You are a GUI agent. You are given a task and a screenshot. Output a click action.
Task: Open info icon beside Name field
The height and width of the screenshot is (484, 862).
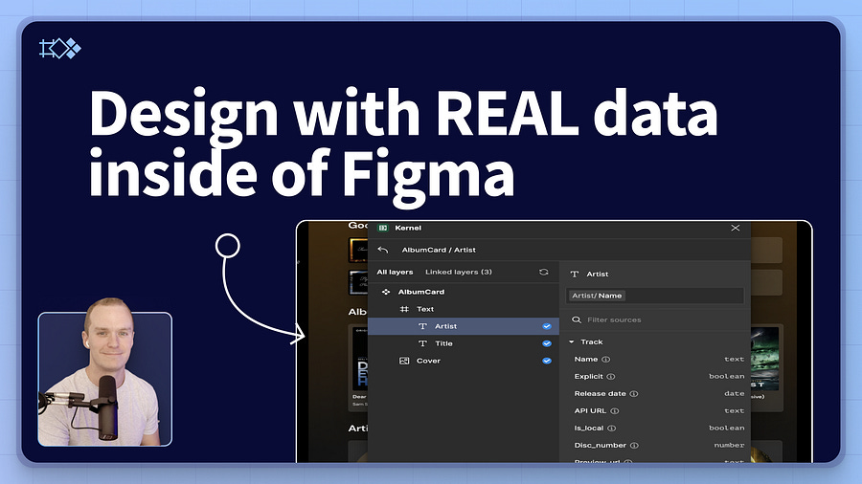click(606, 360)
